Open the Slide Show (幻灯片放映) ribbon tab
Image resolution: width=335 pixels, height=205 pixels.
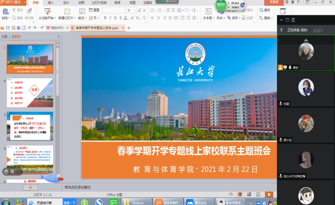[99, 3]
